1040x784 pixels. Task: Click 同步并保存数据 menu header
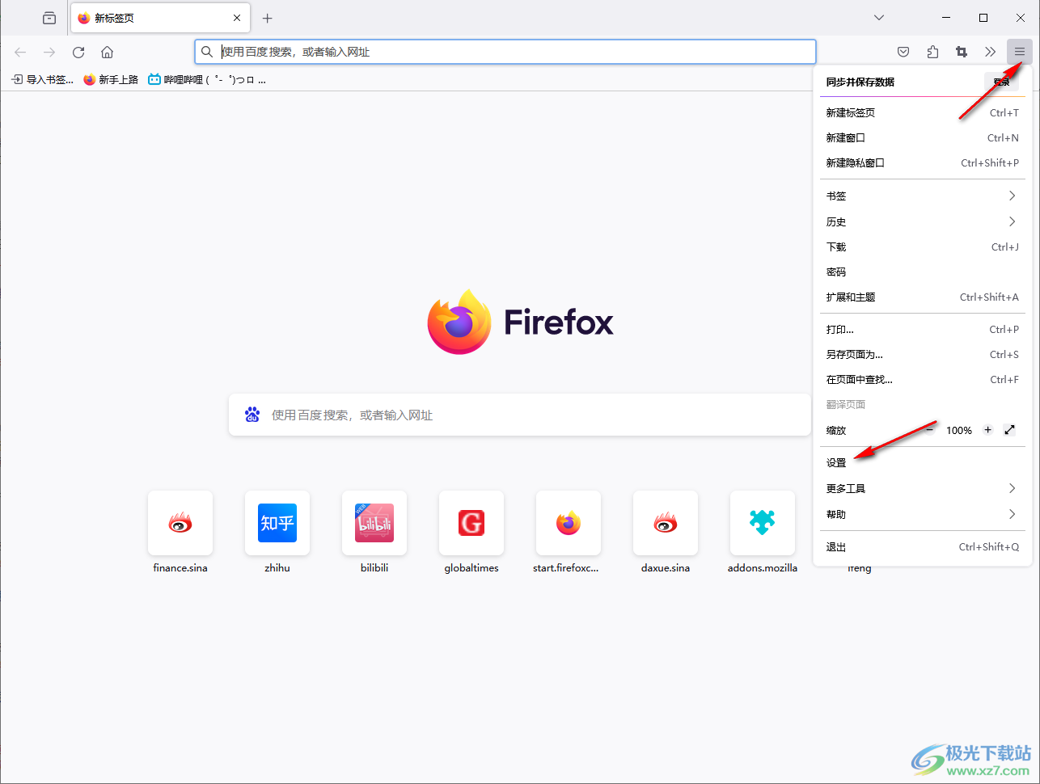point(860,82)
